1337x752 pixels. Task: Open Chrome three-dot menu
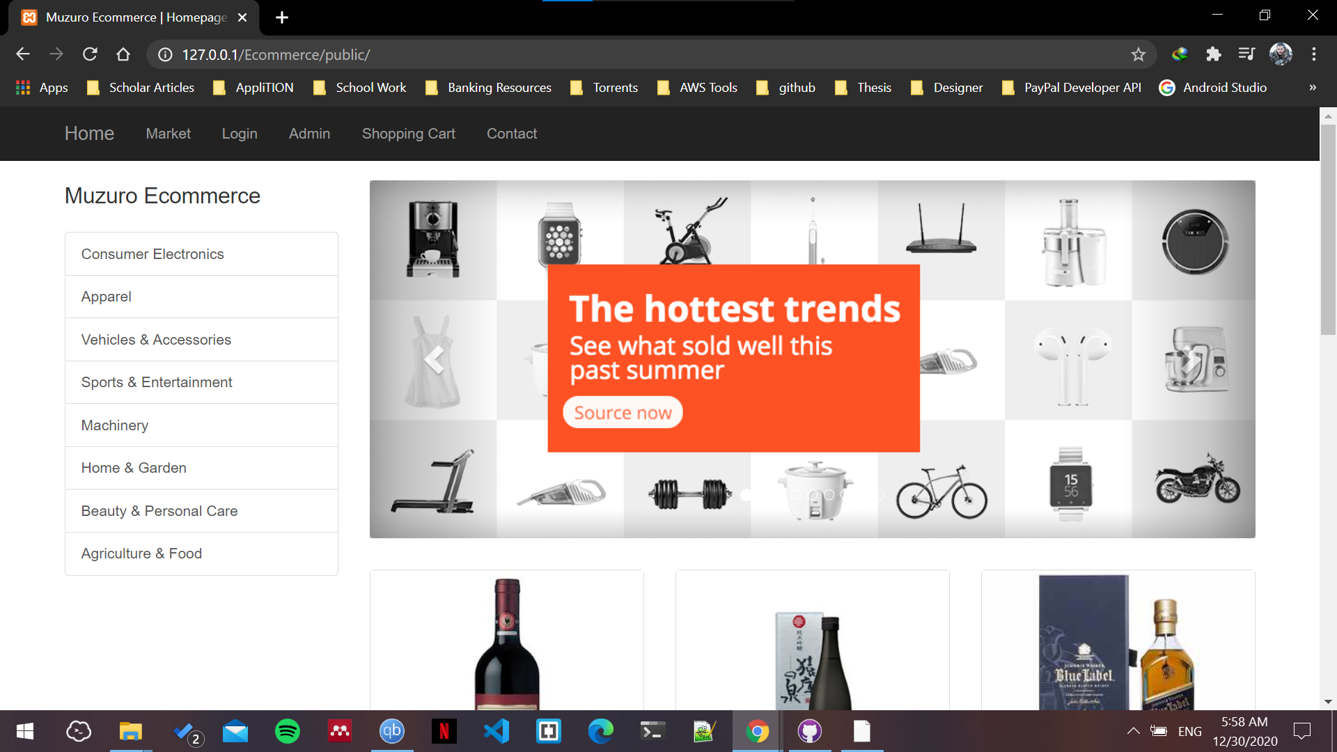pyautogui.click(x=1314, y=54)
